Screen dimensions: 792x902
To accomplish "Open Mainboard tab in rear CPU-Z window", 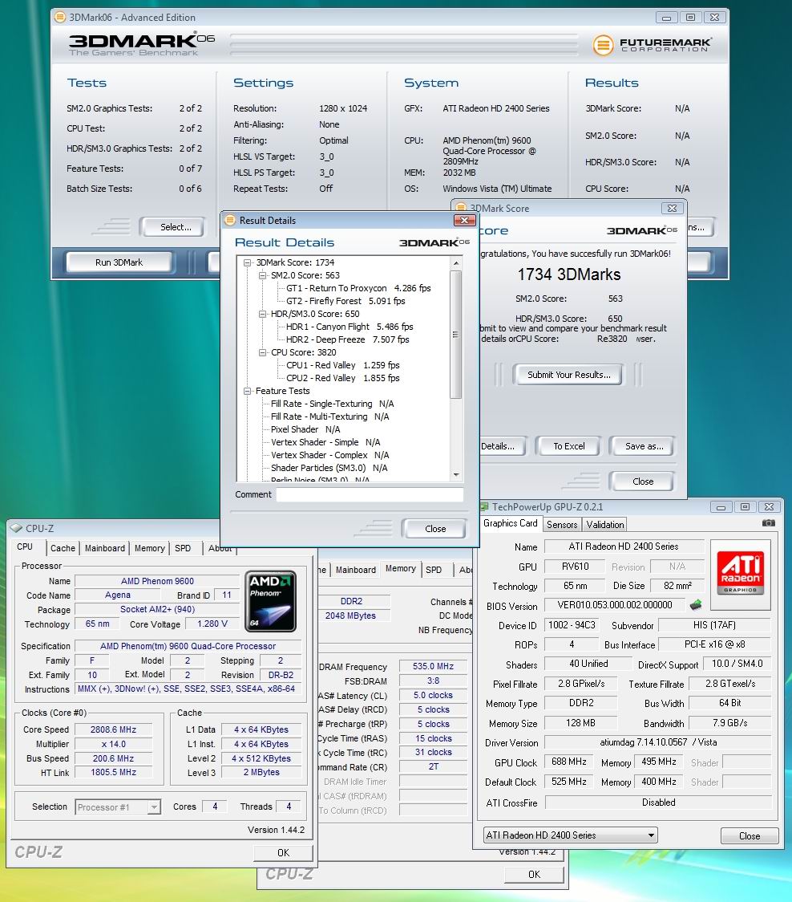I will pyautogui.click(x=356, y=570).
